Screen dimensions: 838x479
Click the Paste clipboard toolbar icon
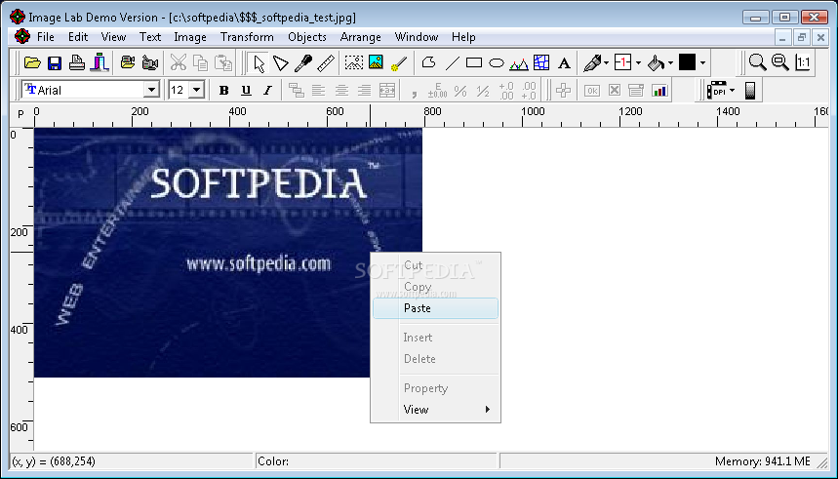point(222,63)
